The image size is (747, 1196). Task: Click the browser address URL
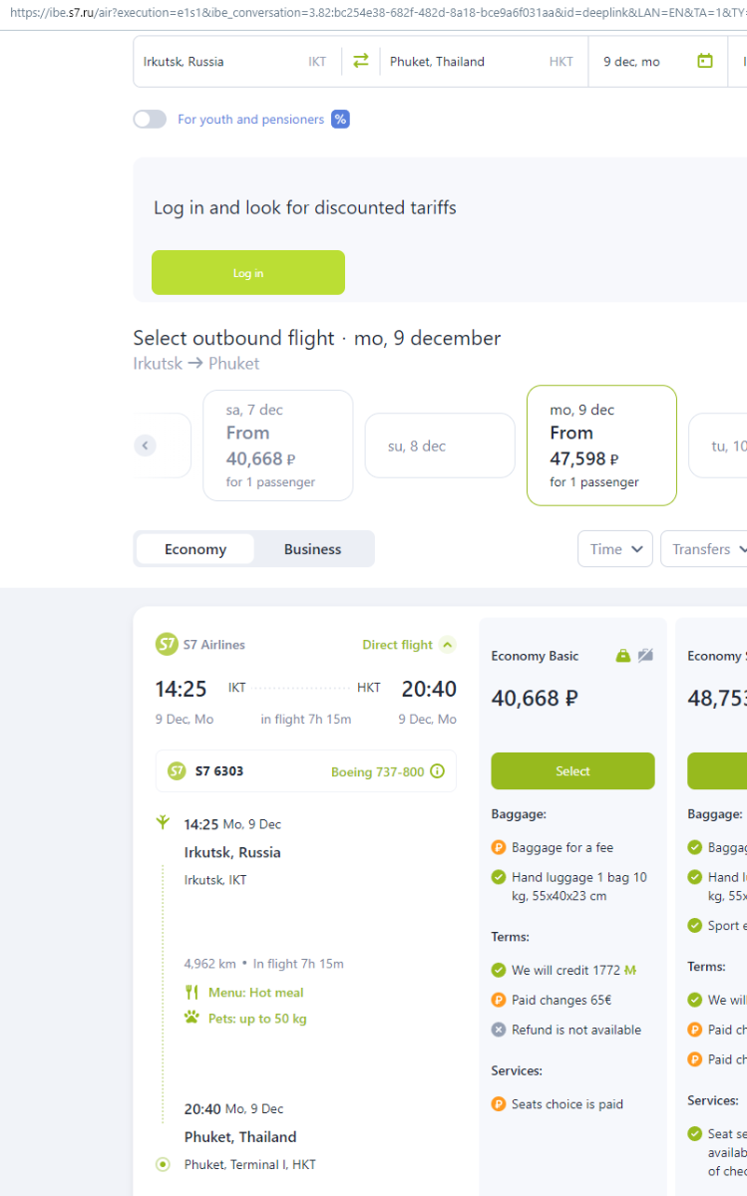(378, 13)
